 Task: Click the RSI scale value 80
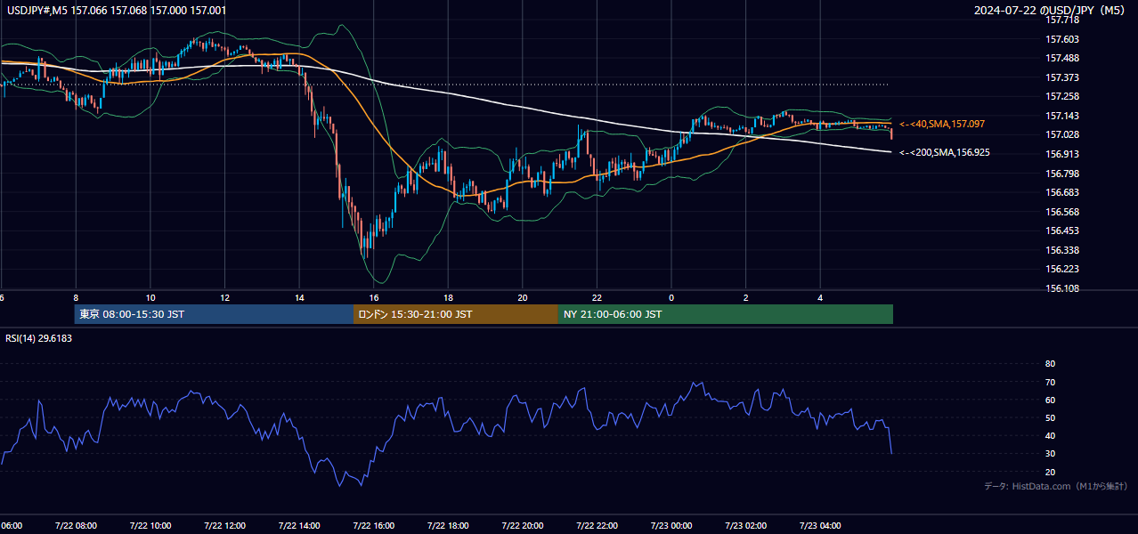pos(1050,364)
